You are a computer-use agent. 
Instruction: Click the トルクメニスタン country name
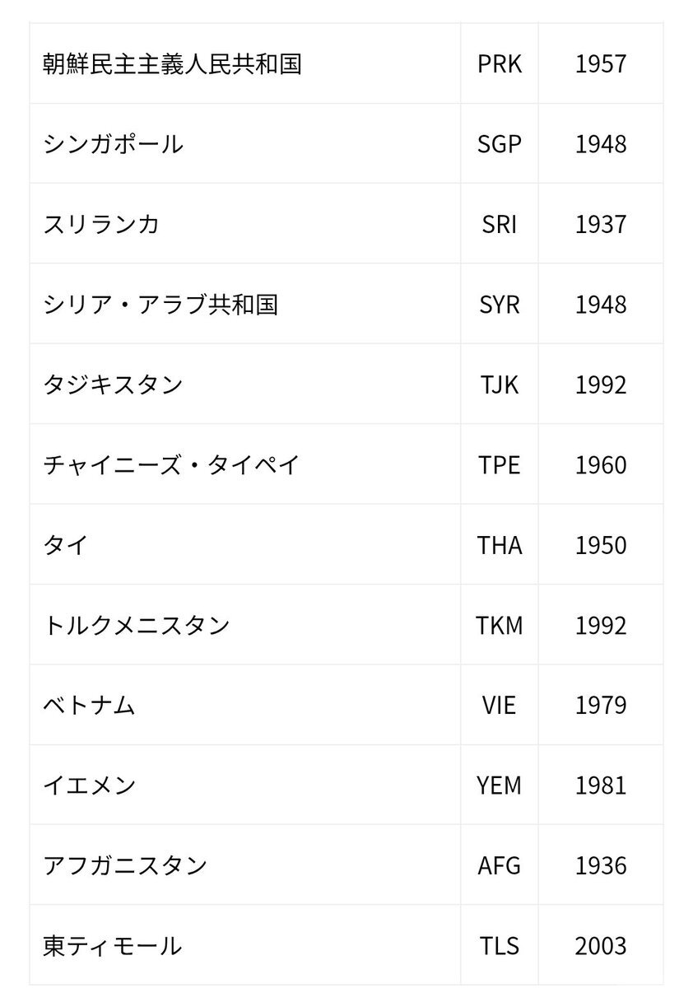(x=137, y=625)
